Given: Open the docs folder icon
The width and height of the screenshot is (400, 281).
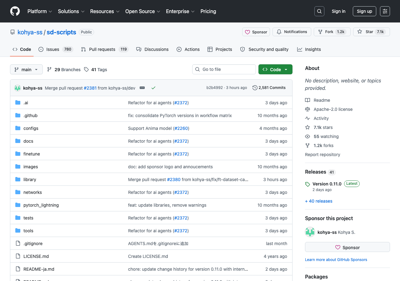Looking at the screenshot, I should [x=18, y=141].
